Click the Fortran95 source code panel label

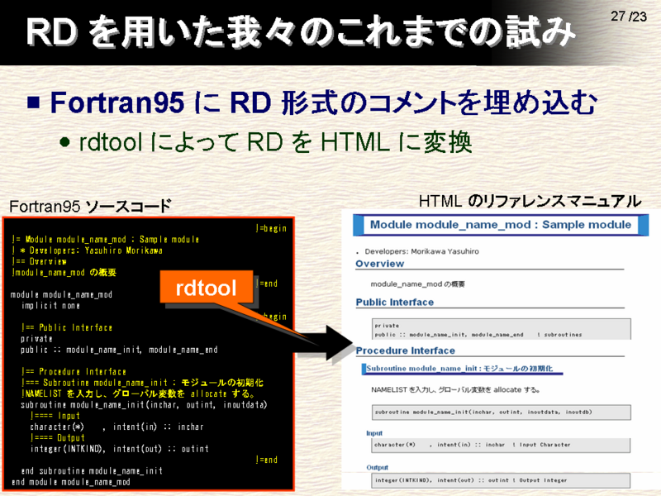90,206
